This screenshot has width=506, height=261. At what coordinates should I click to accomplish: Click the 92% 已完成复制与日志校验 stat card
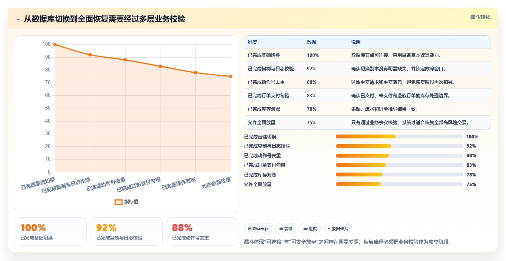pyautogui.click(x=127, y=231)
